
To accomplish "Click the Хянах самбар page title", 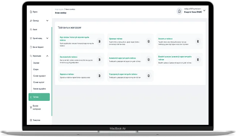I will tap(60, 13).
